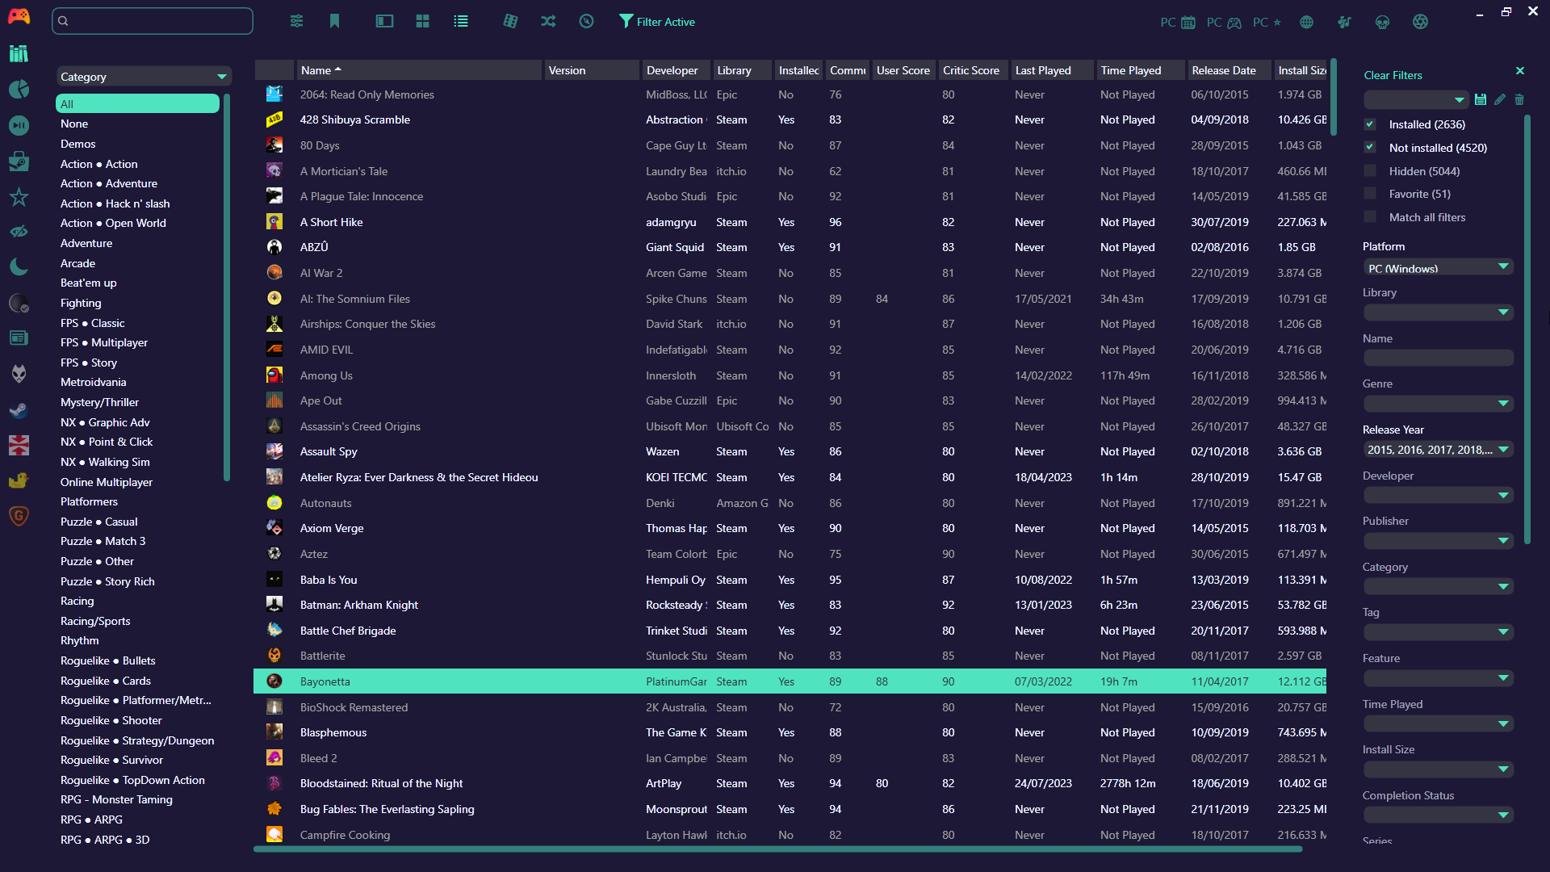Expand the Completion Status filter dropdown

pyautogui.click(x=1438, y=815)
